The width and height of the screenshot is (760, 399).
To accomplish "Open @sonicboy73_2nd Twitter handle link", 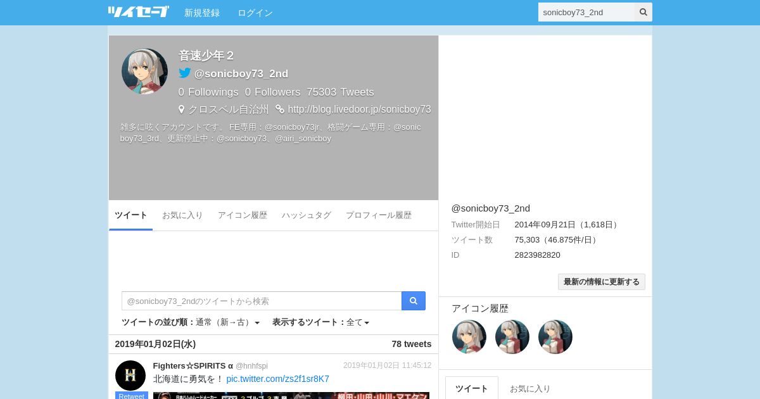I will click(x=241, y=73).
